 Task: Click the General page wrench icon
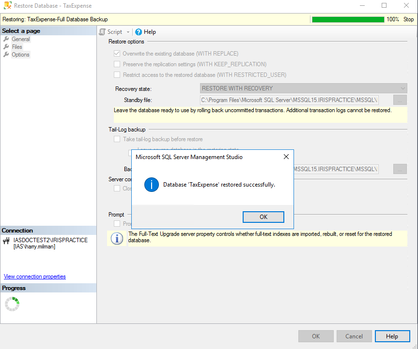pyautogui.click(x=6, y=39)
